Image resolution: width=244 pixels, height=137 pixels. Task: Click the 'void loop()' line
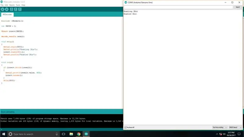coord(7,62)
